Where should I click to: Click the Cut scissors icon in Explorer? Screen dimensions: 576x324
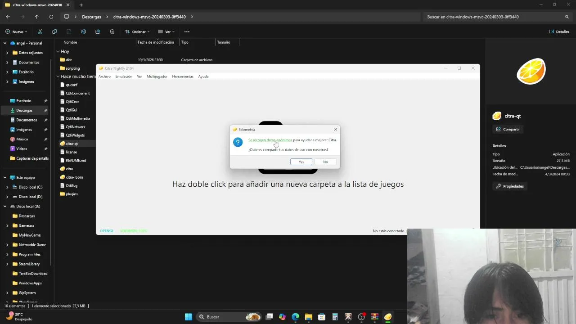[x=40, y=31]
